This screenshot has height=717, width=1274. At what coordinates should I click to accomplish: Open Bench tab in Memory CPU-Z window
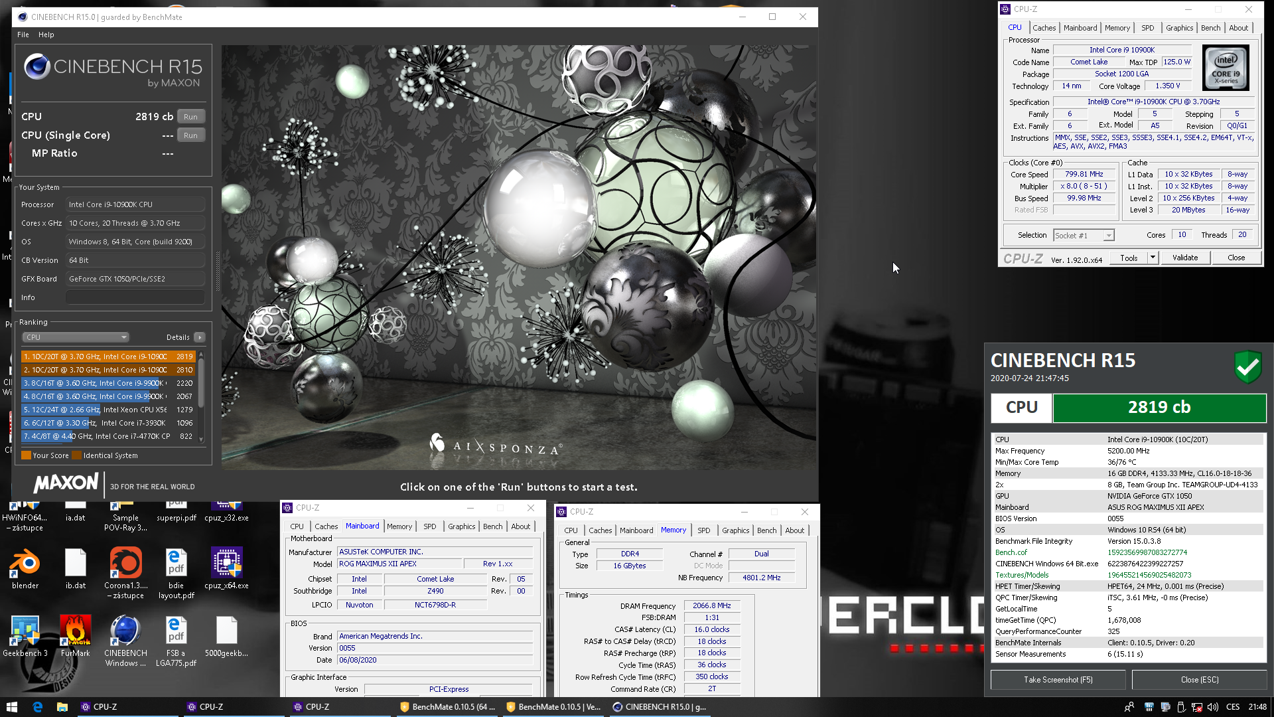click(x=766, y=530)
